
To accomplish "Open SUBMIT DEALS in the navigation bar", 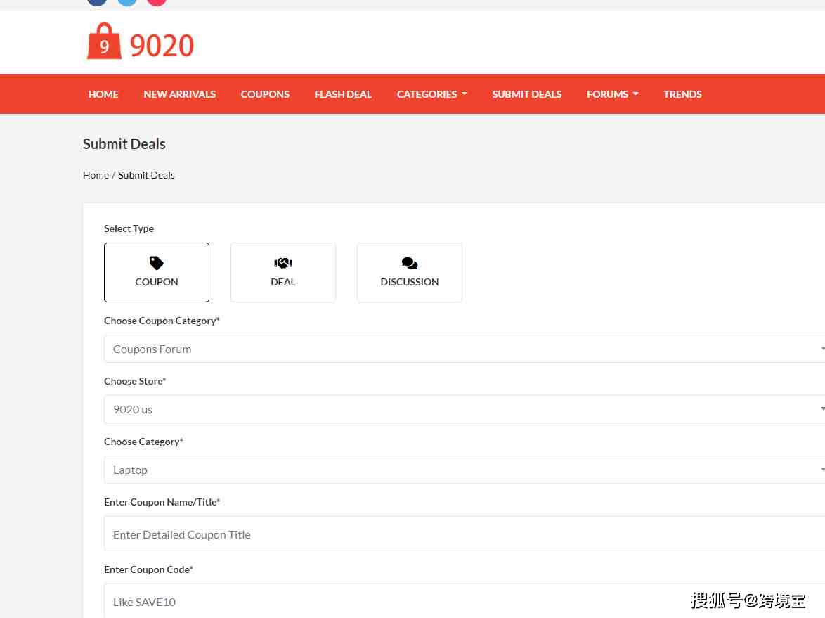I will pos(526,94).
